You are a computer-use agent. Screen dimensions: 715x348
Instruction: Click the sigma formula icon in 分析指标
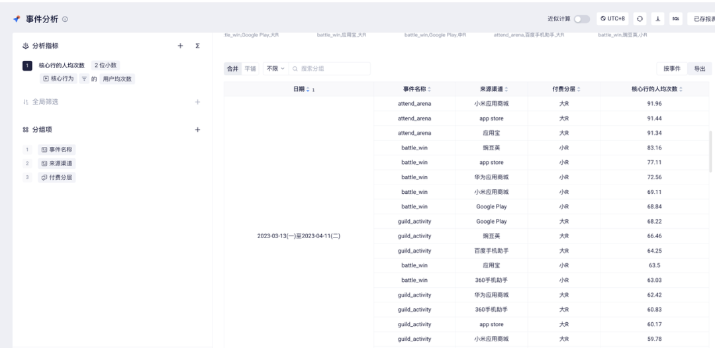click(197, 46)
